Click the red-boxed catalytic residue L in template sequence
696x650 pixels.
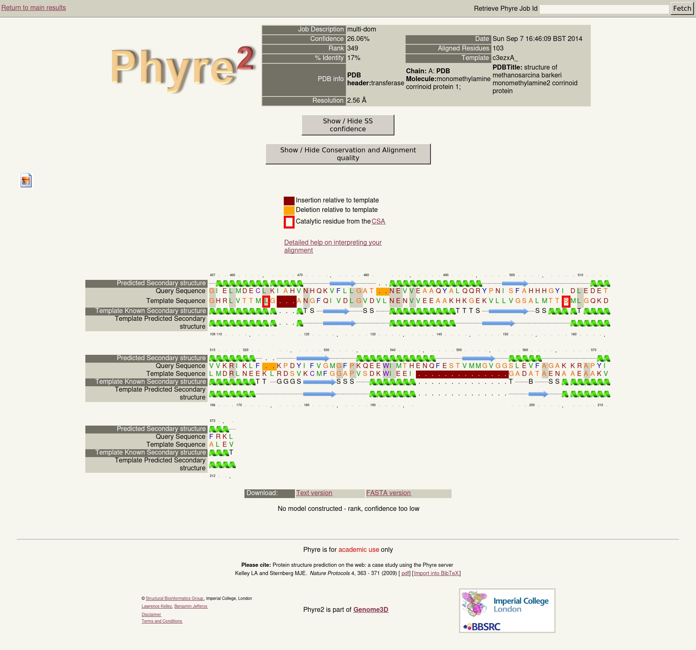266,301
